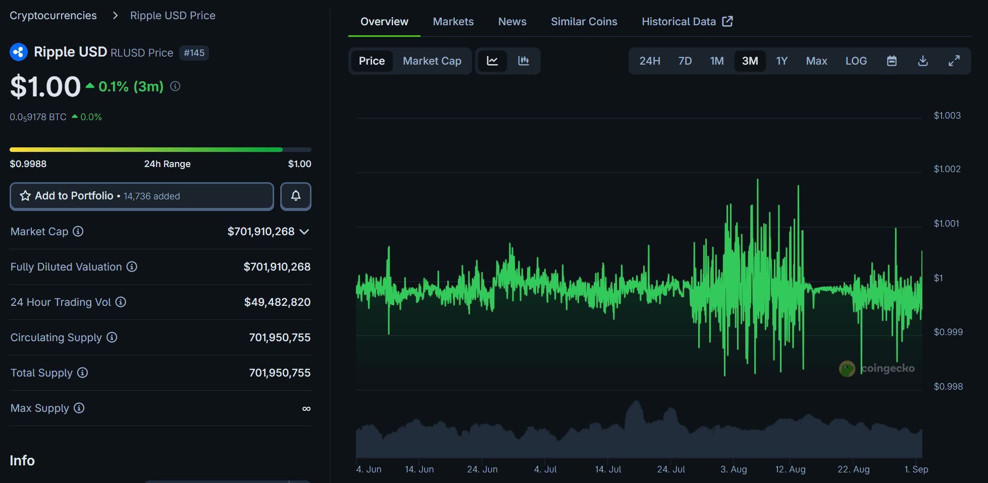This screenshot has height=483, width=988.
Task: Click the $49,482,820 trading volume value
Action: [277, 302]
